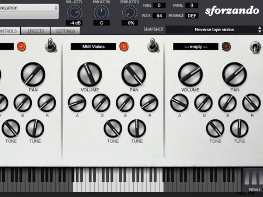This screenshot has height=197, width=263.
Task: Click the -4 dB volume value
Action: (x=74, y=23)
